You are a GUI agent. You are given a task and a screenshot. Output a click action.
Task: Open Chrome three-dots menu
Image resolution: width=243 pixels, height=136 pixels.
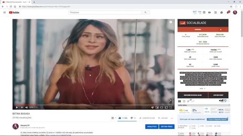(x=240, y=7)
